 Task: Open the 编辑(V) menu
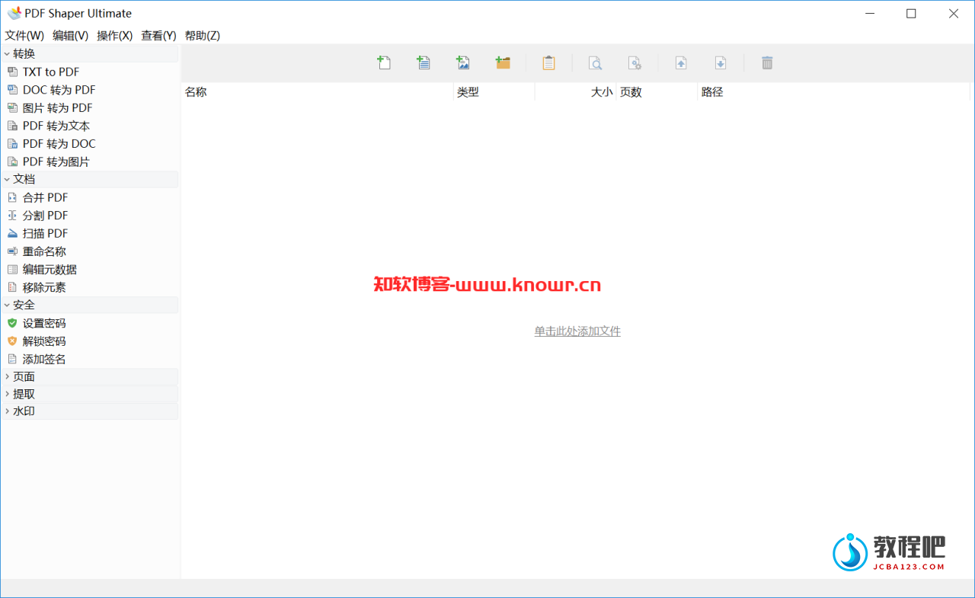pyautogui.click(x=71, y=36)
